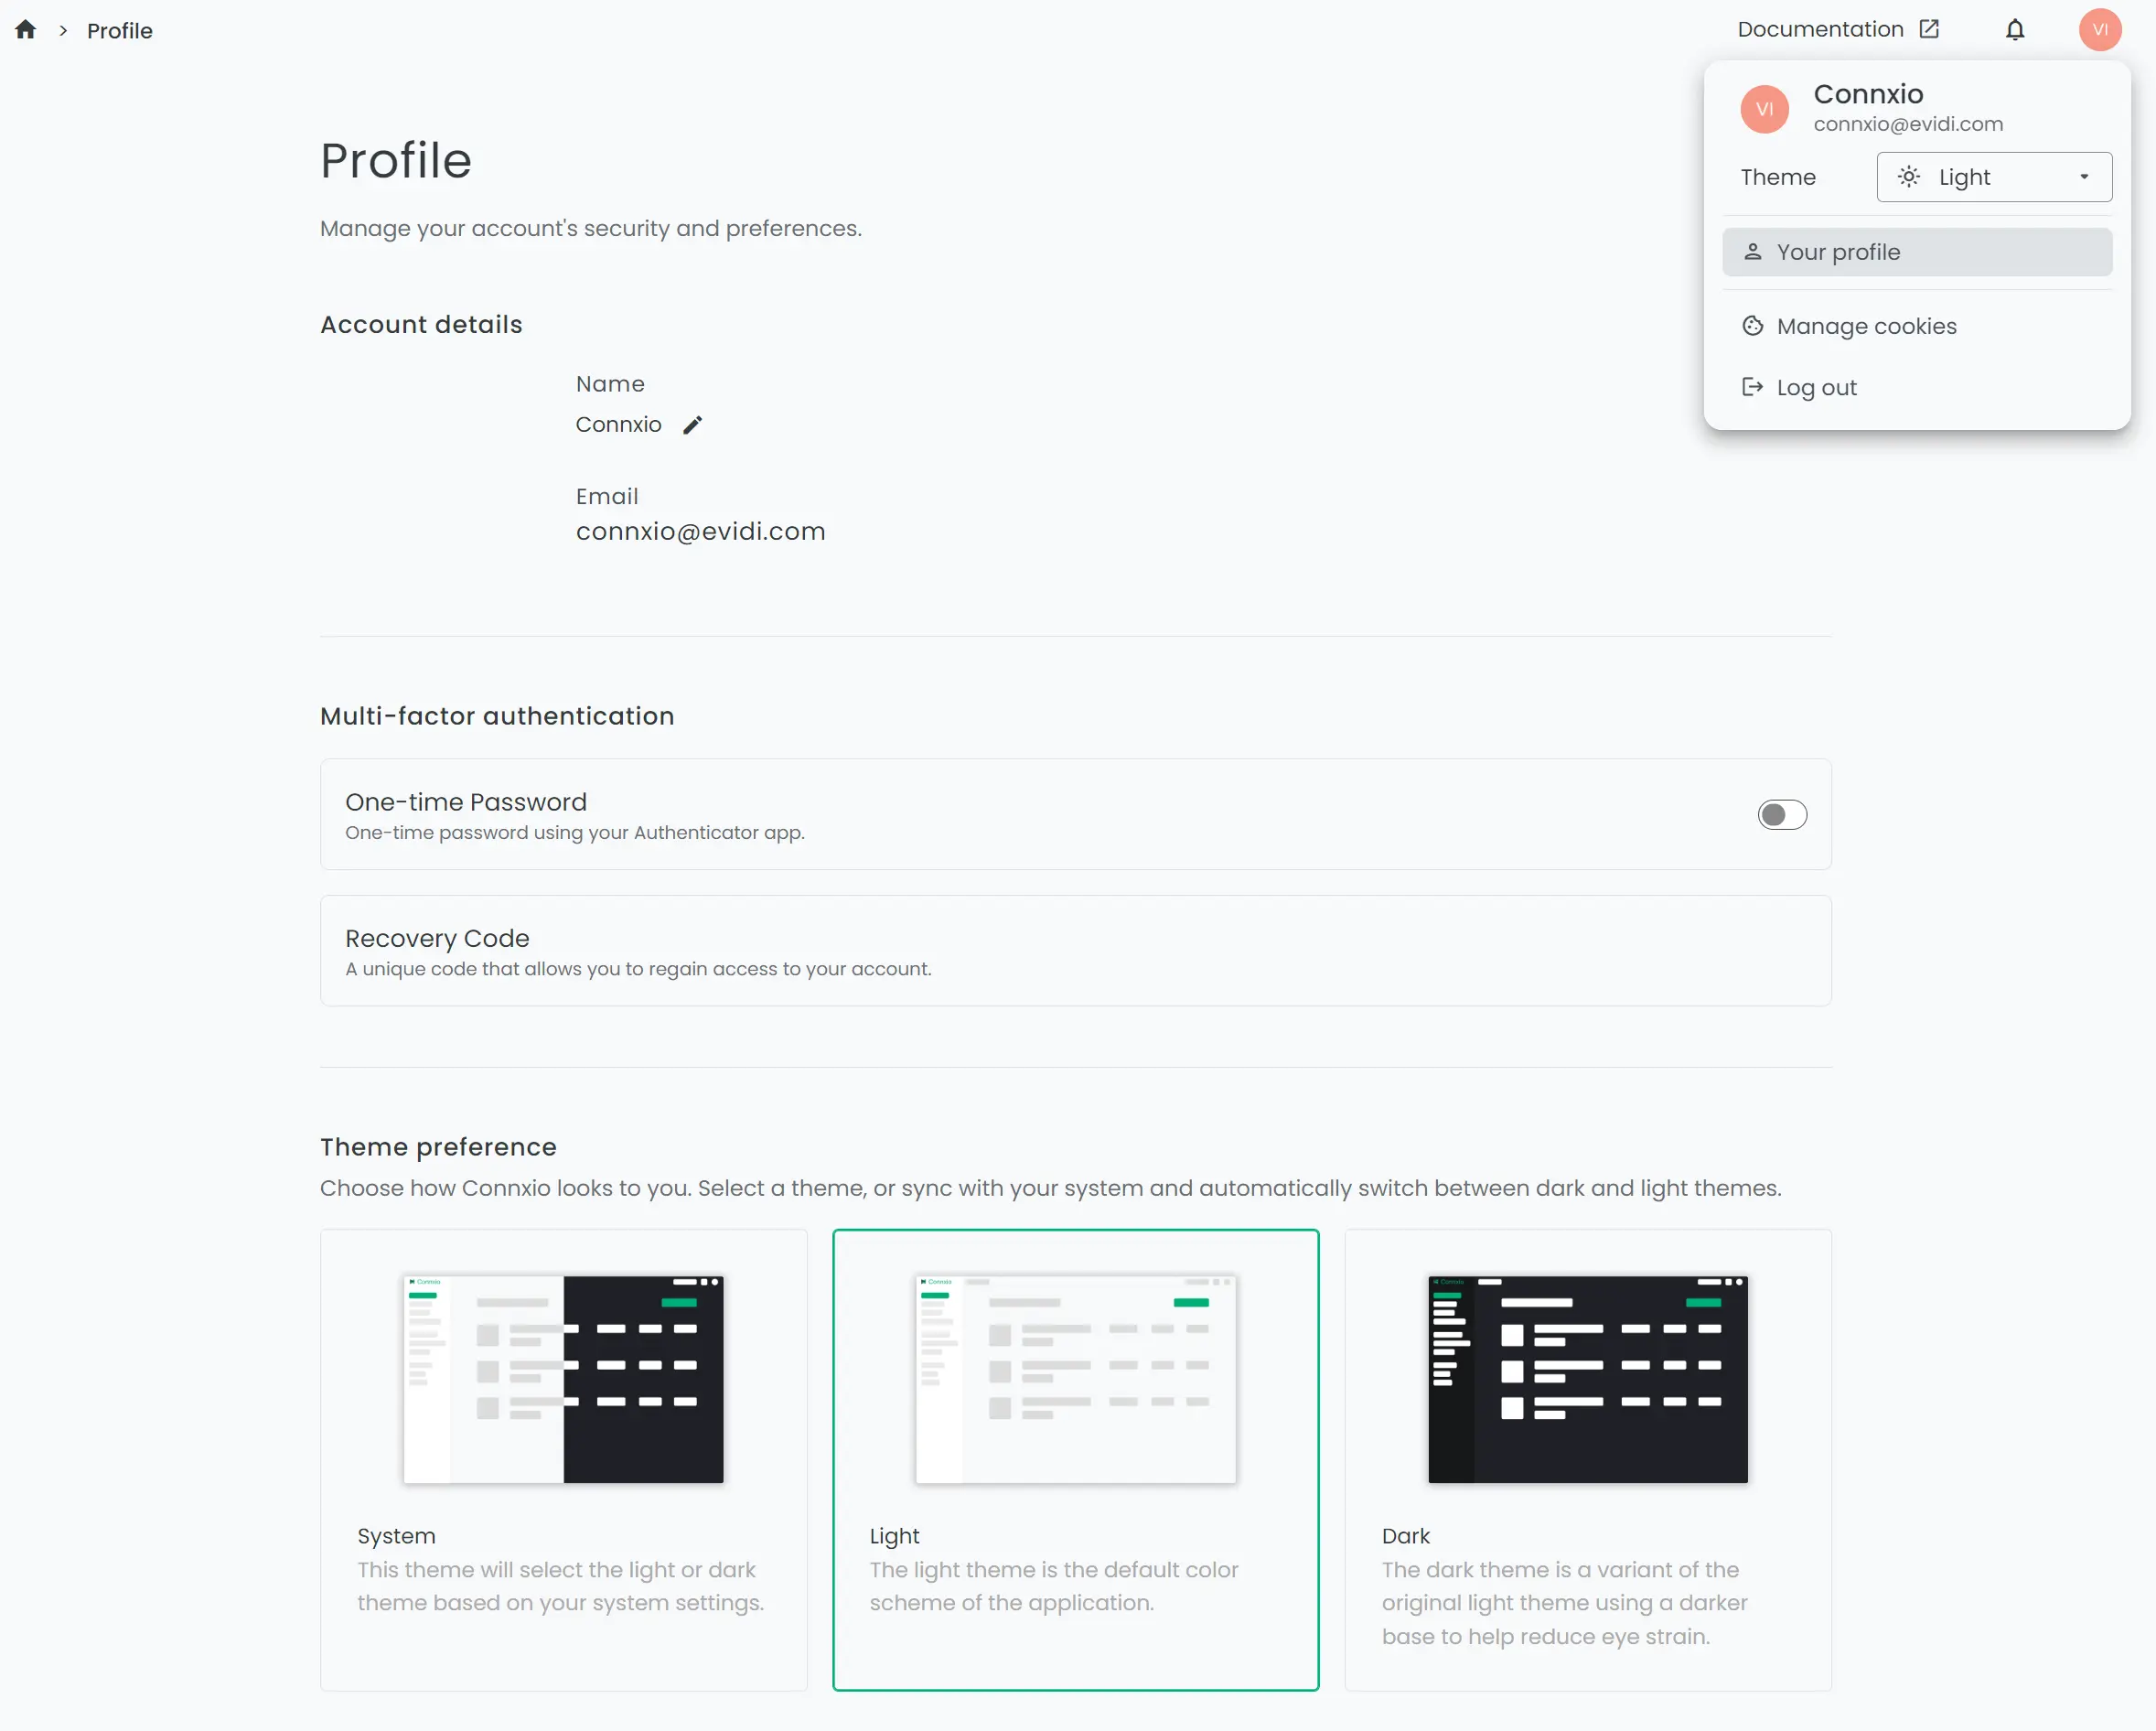This screenshot has width=2156, height=1731.
Task: Click the home breadcrumb icon
Action: (25, 30)
